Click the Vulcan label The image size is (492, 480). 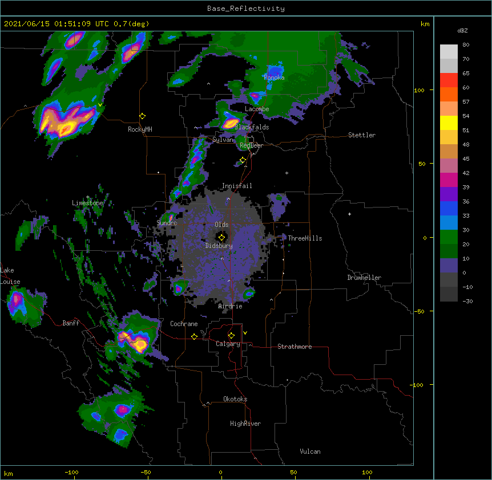pos(310,451)
